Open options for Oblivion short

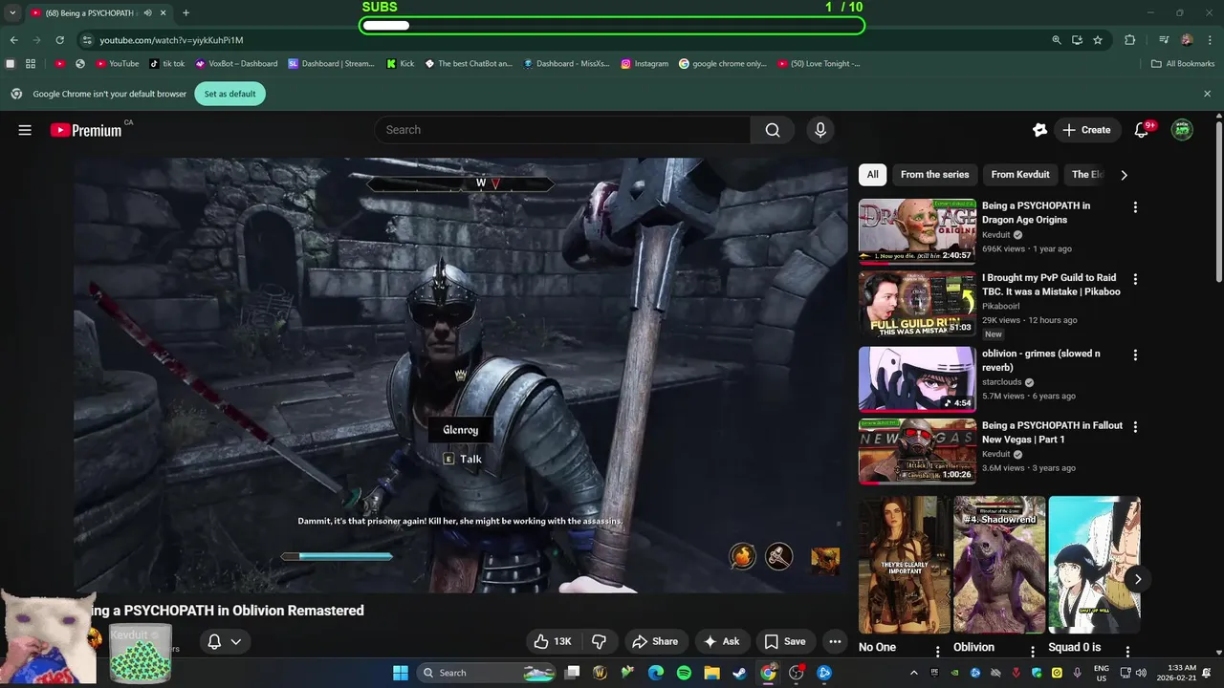1033,651
